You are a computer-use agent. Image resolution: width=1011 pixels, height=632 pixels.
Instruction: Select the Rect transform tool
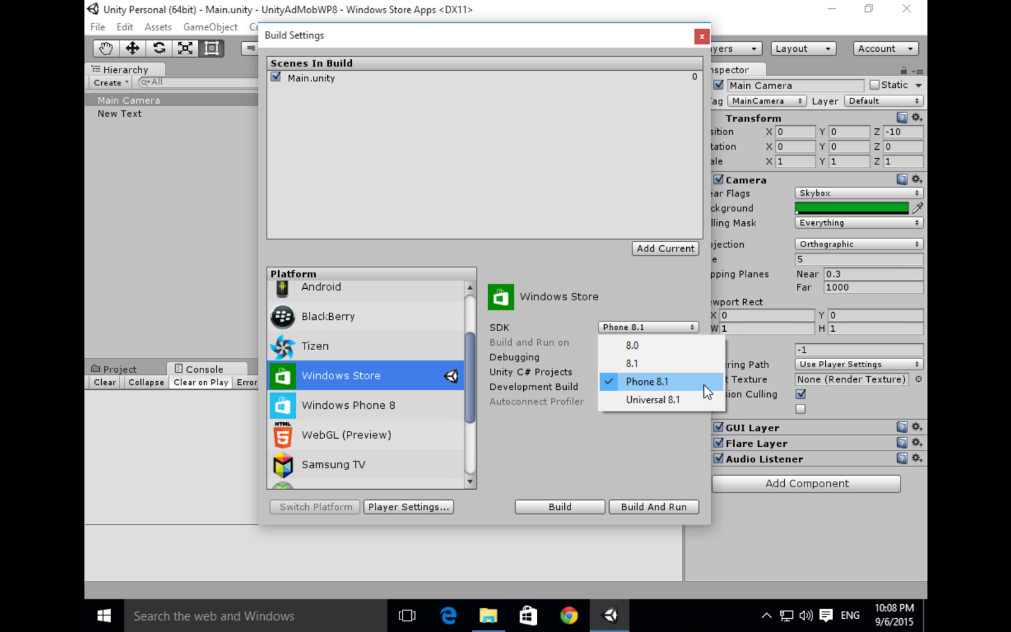point(212,48)
